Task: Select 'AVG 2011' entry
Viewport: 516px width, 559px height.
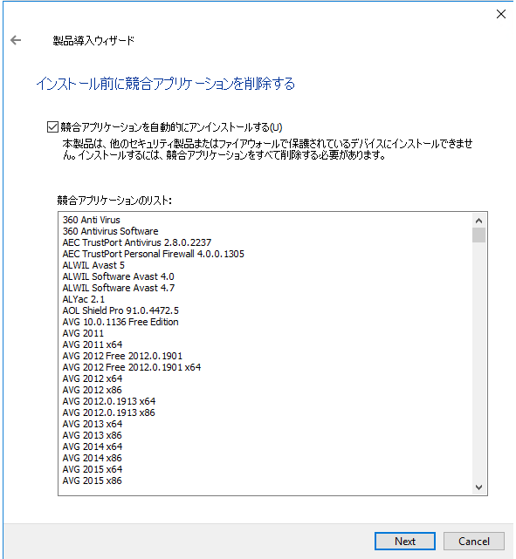Action: 83,333
